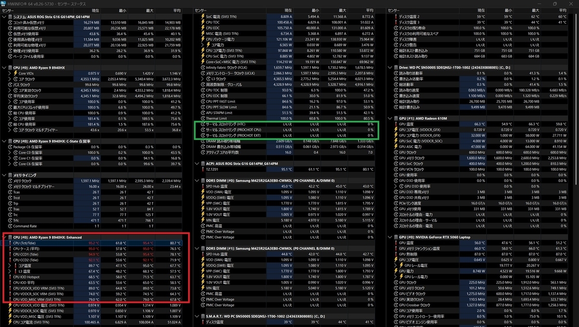Screen dimensions: 579x327
Task: Select the PCIe リンク速度 row label
Action: coord(411,203)
